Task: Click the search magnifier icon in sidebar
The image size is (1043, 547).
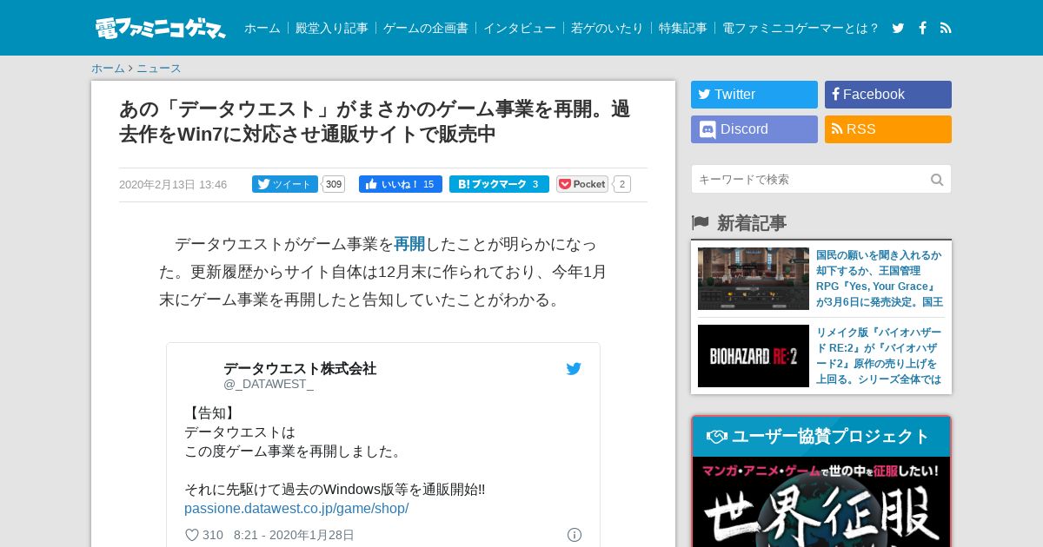Action: 937,180
